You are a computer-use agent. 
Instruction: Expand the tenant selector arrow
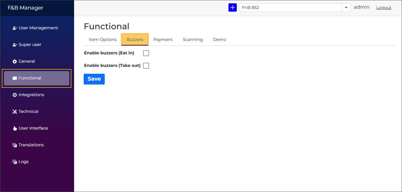pyautogui.click(x=346, y=7)
